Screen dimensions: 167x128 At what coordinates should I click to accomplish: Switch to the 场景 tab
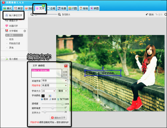62,8
